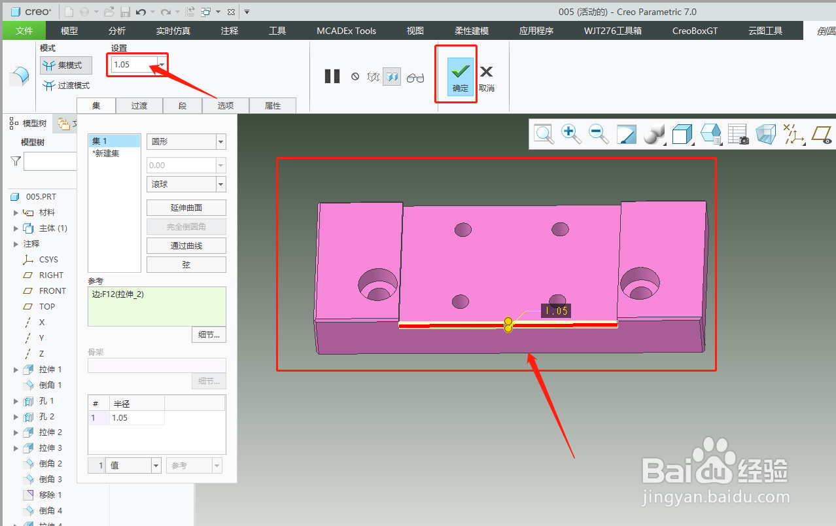Click the Close window icon in quick access
836x526 pixels.
click(x=231, y=12)
